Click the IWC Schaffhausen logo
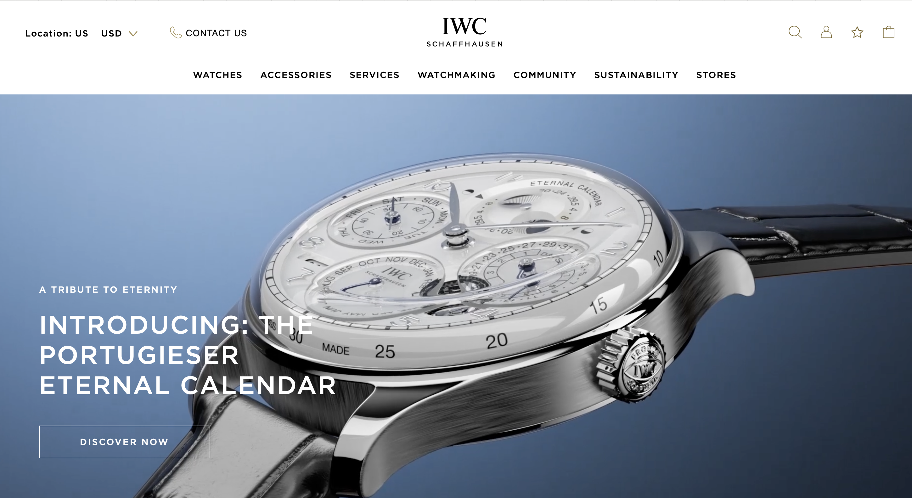The height and width of the screenshot is (498, 912). [x=464, y=32]
